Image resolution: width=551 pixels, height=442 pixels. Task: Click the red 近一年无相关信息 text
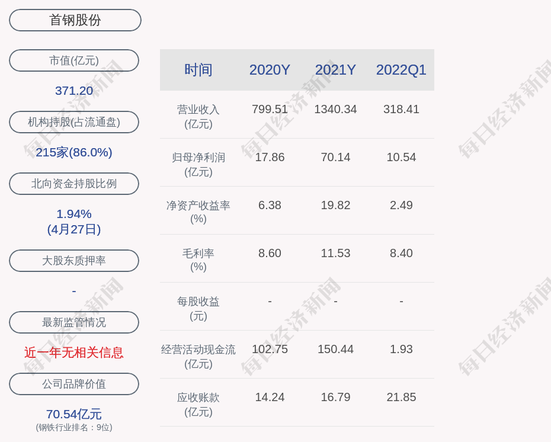pos(74,353)
